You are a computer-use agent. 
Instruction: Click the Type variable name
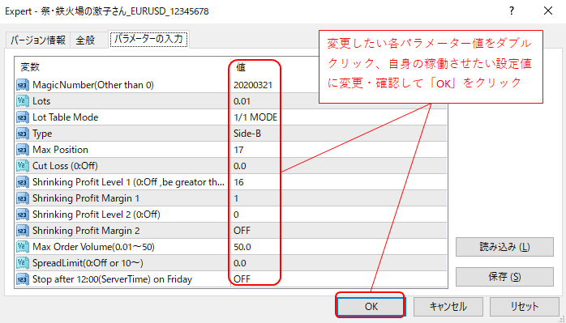tap(42, 134)
